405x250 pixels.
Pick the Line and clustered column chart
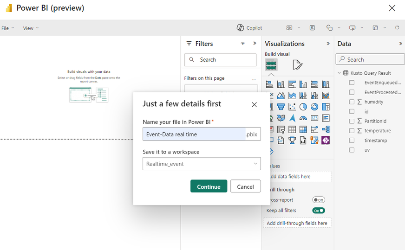[314, 96]
